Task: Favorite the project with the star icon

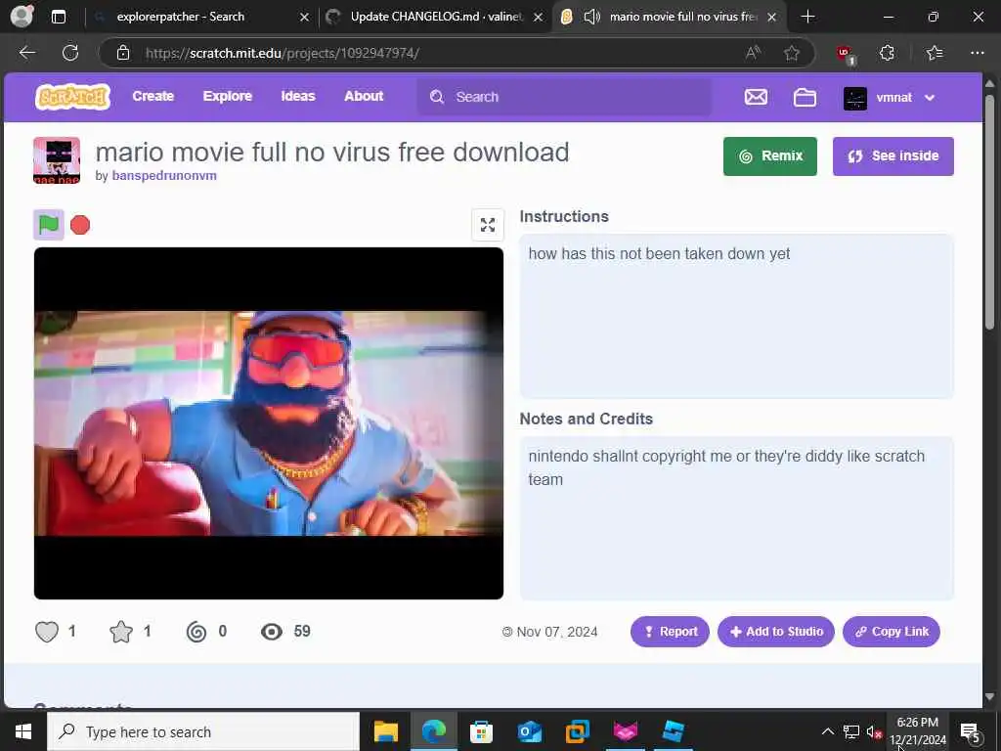Action: click(x=121, y=632)
